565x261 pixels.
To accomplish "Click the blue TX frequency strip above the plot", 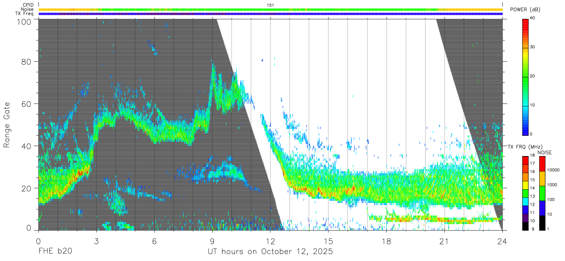I will pyautogui.click(x=271, y=14).
